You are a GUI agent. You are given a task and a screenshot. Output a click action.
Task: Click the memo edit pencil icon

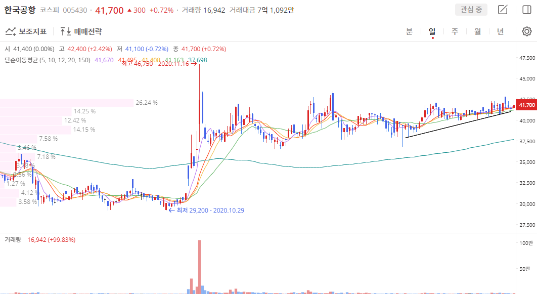(503, 10)
